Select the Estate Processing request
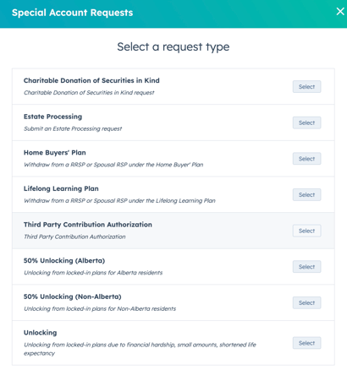Viewport: 347px width, 370px height. pos(306,122)
